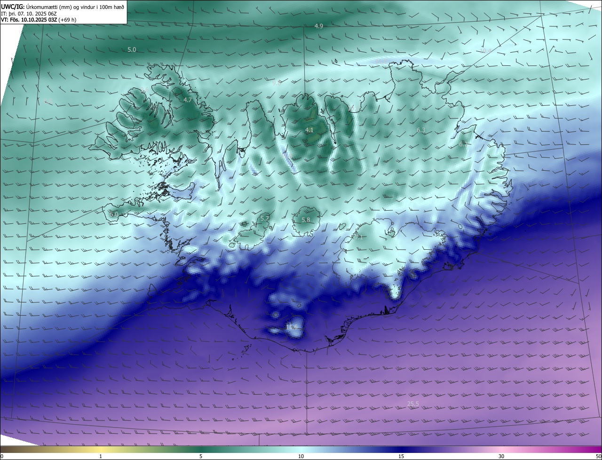The image size is (602, 460).
Task: Click the 6.3 value label on the map
Action: 421,130
